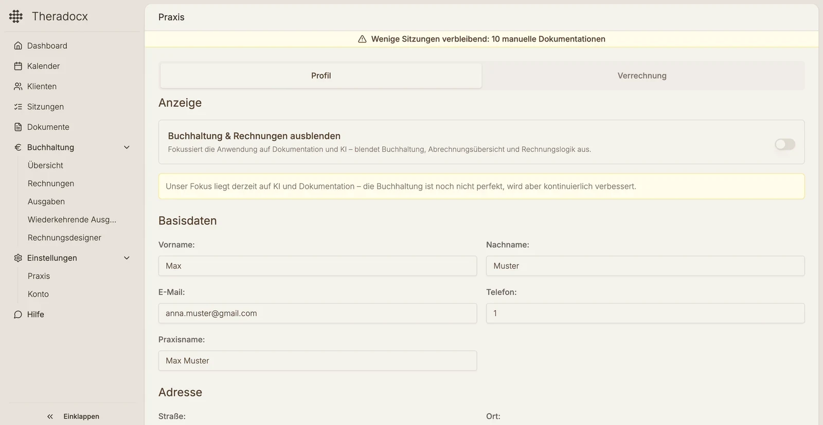Click the 'Adresse' section heading

click(180, 392)
